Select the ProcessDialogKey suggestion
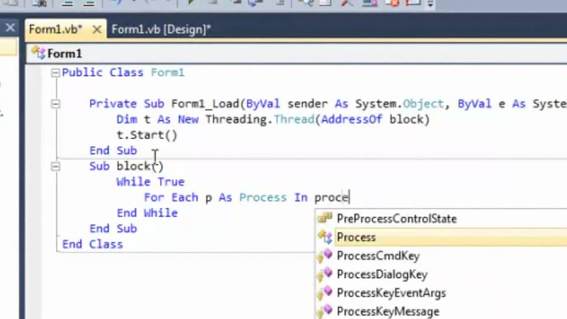This screenshot has height=319, width=567. (x=441, y=274)
